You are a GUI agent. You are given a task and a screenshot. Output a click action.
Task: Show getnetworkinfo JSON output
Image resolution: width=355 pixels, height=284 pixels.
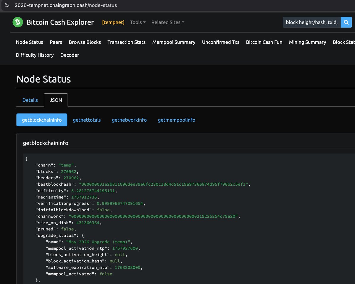pos(129,120)
